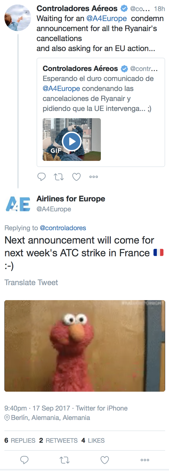View the 2 Retweets list
Image resolution: width=169 pixels, height=471 pixels.
click(58, 440)
